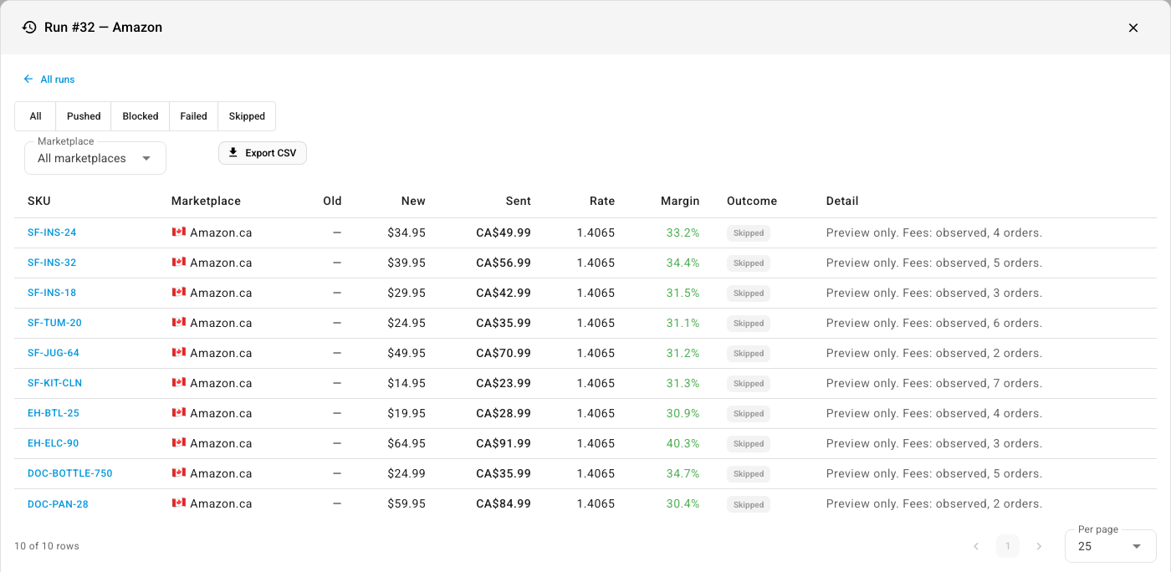Viewport: 1171px width, 572px height.
Task: Click the previous page arrow
Action: (976, 546)
